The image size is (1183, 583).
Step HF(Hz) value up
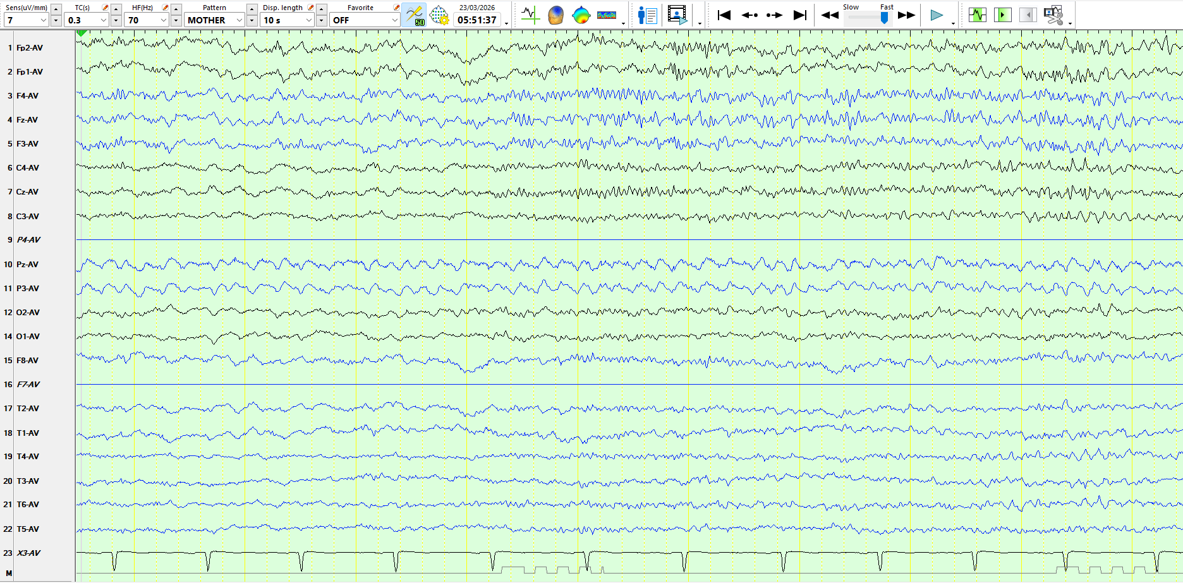coord(176,9)
